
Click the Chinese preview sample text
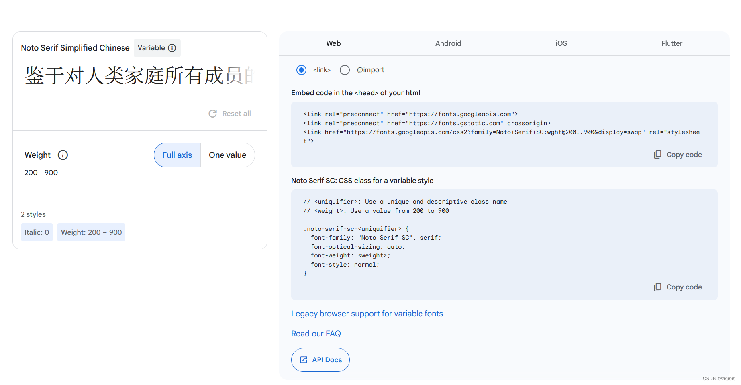click(x=139, y=75)
